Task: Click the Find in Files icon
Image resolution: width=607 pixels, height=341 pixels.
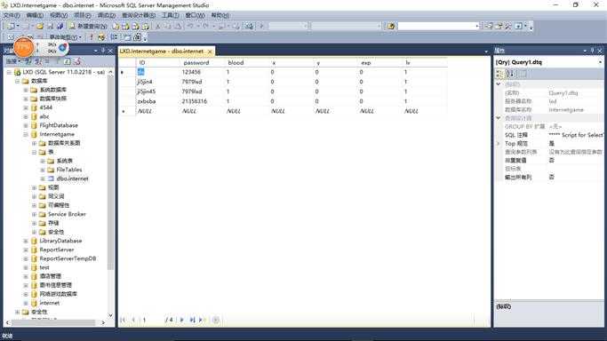Action: pos(391,27)
